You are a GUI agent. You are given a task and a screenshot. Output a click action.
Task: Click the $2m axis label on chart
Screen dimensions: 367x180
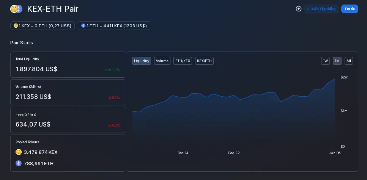(x=344, y=77)
